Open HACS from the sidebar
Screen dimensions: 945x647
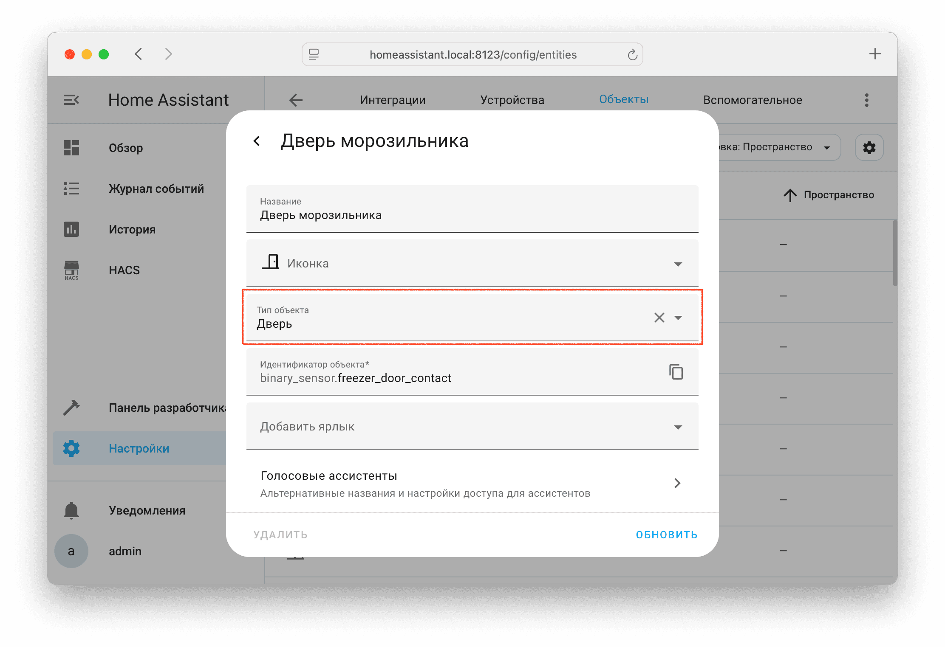[x=124, y=270]
